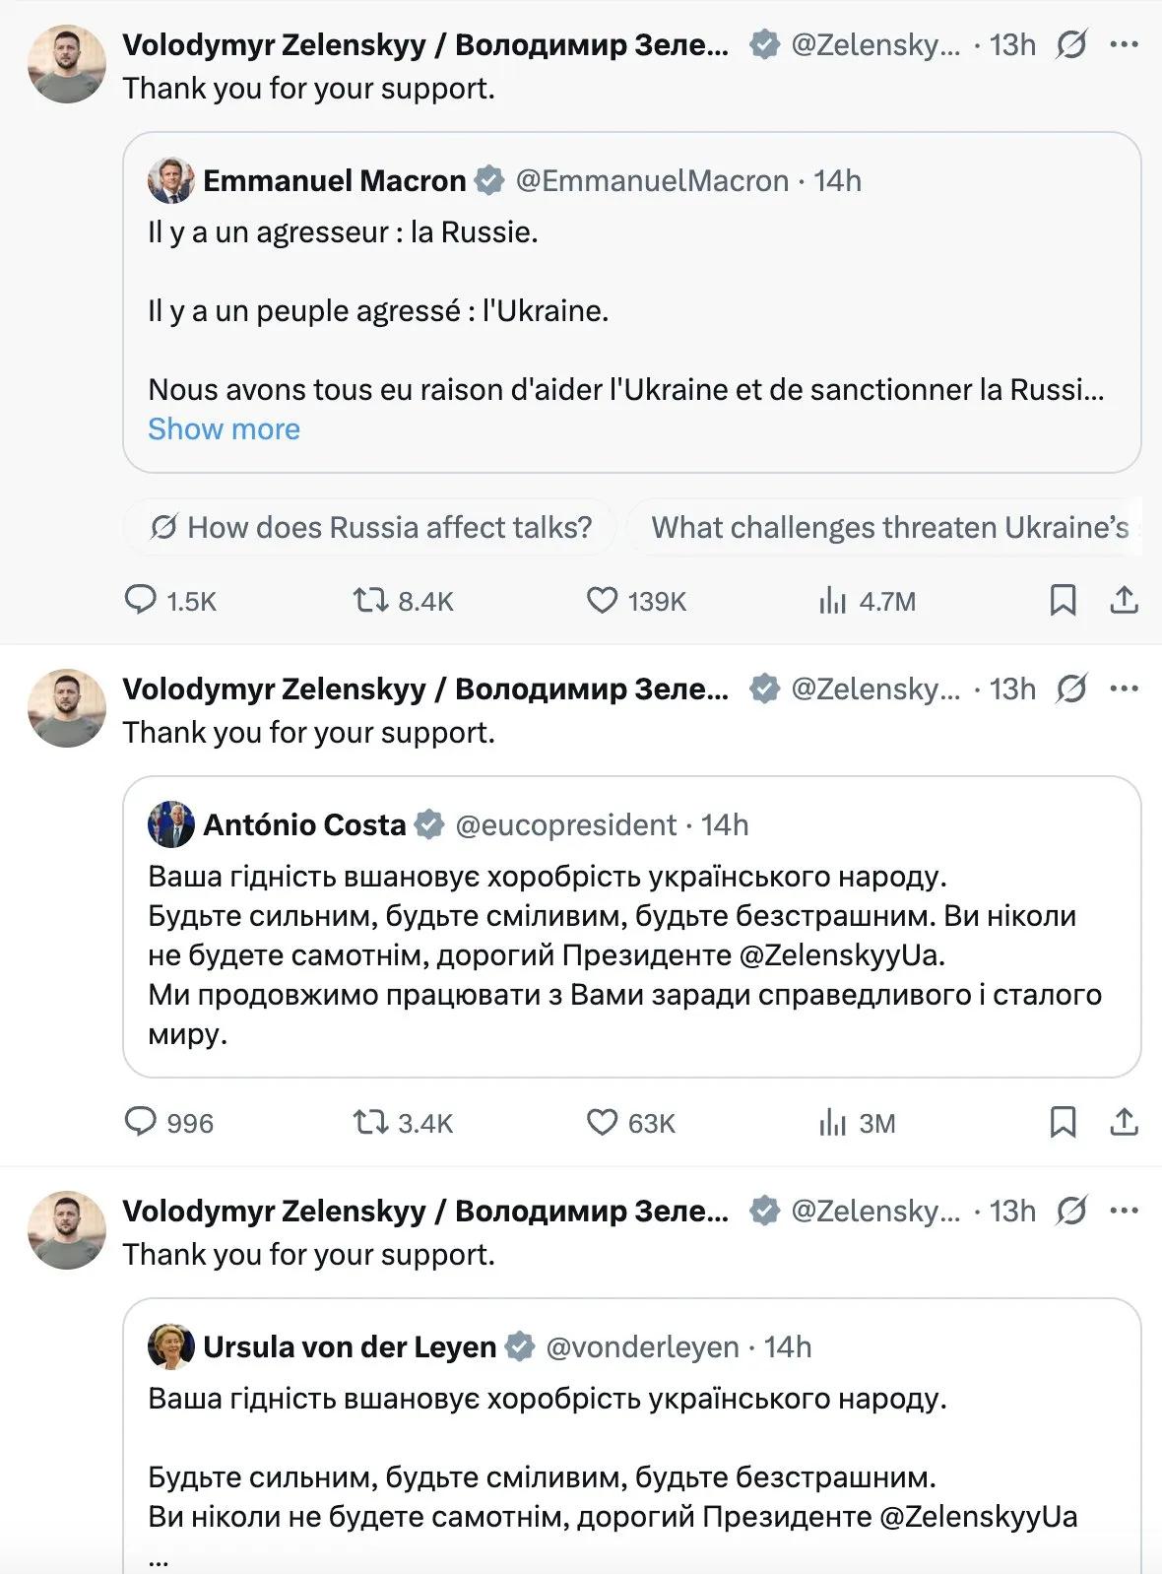Share the first Zelenskyy post
Viewport: 1162px width, 1574px height.
pyautogui.click(x=1124, y=600)
